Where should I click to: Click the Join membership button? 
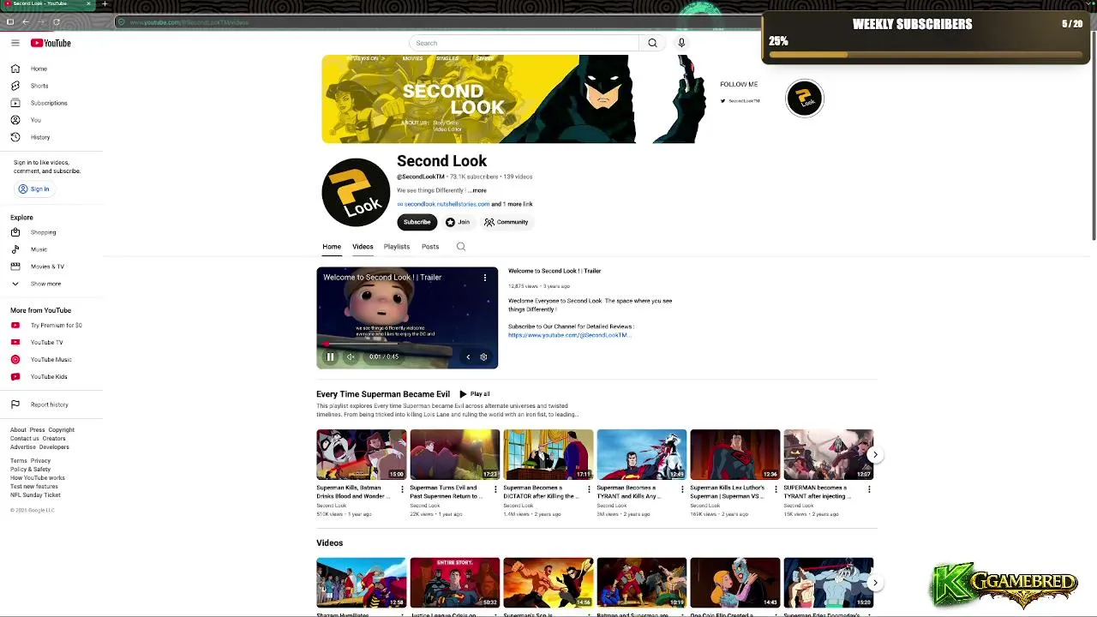pos(458,222)
